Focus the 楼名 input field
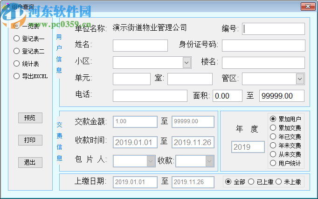 pyautogui.click(x=263, y=62)
